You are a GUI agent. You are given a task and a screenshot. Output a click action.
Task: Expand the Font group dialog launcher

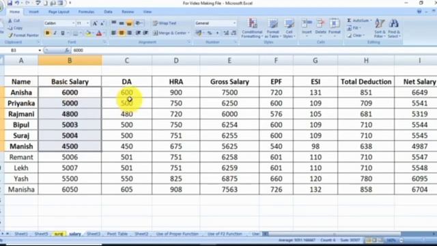click(x=104, y=42)
